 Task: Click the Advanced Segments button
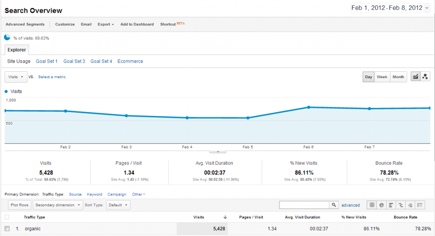(25, 24)
